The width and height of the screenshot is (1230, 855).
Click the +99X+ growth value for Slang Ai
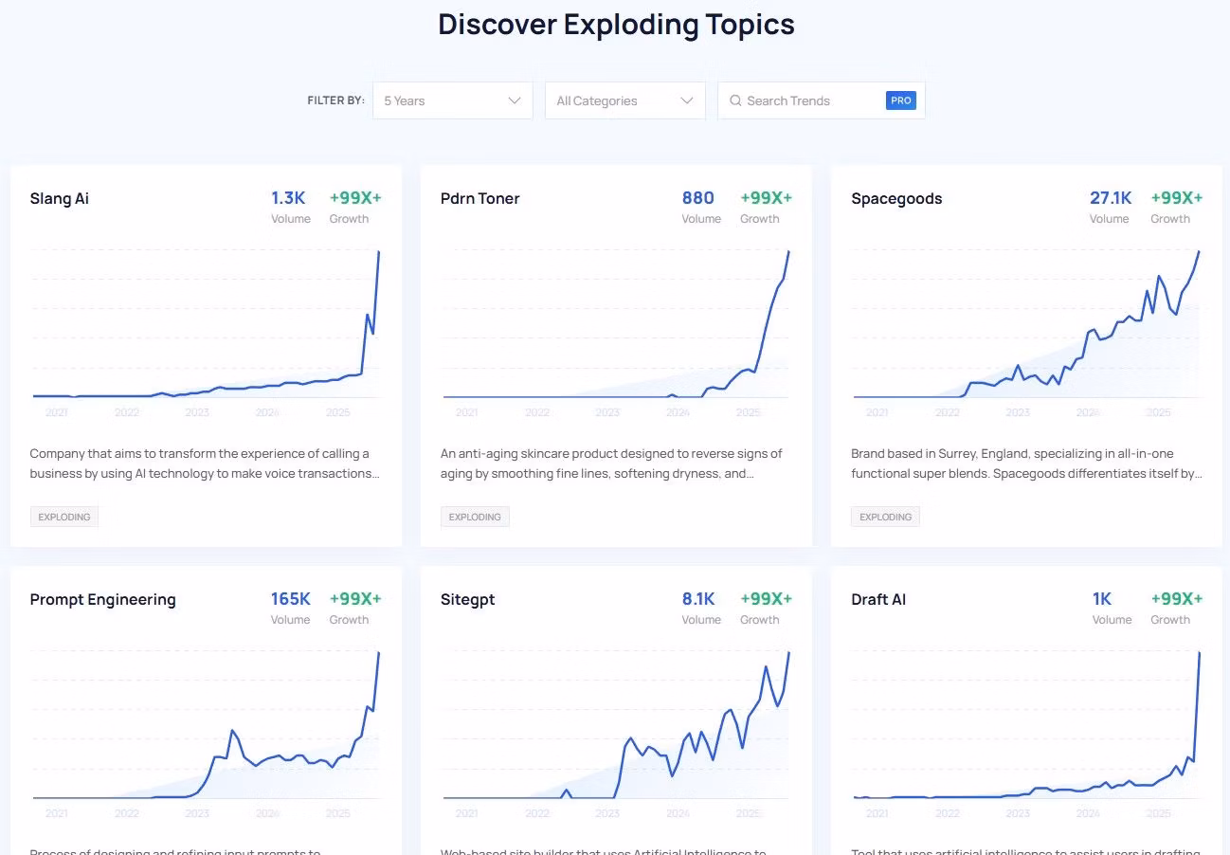[x=355, y=198]
